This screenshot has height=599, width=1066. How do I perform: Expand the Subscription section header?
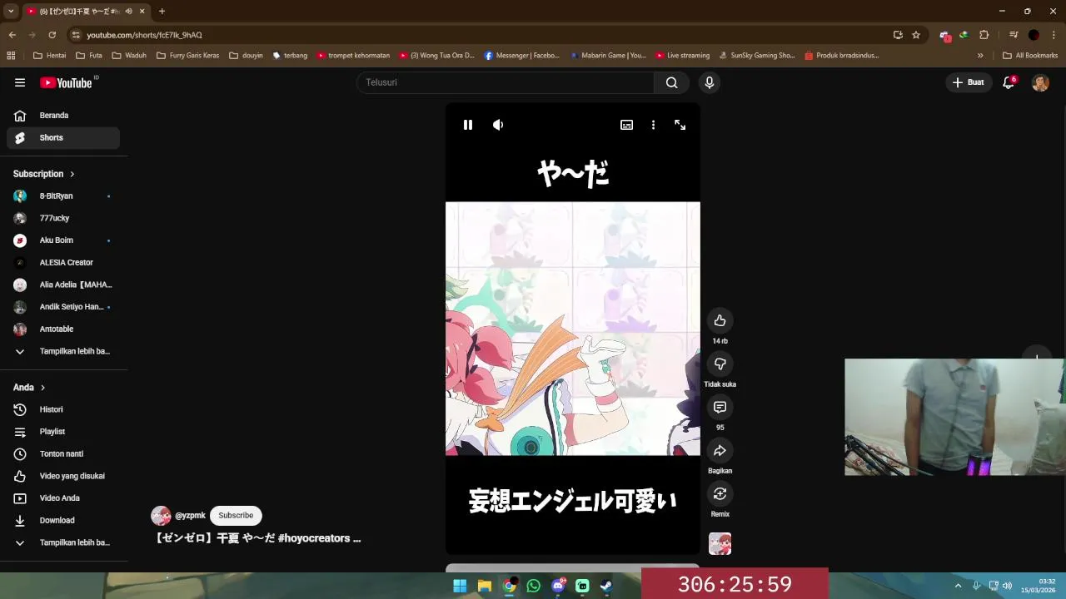pos(44,174)
